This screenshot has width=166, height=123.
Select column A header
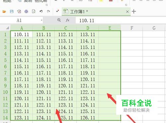(x=22, y=28)
